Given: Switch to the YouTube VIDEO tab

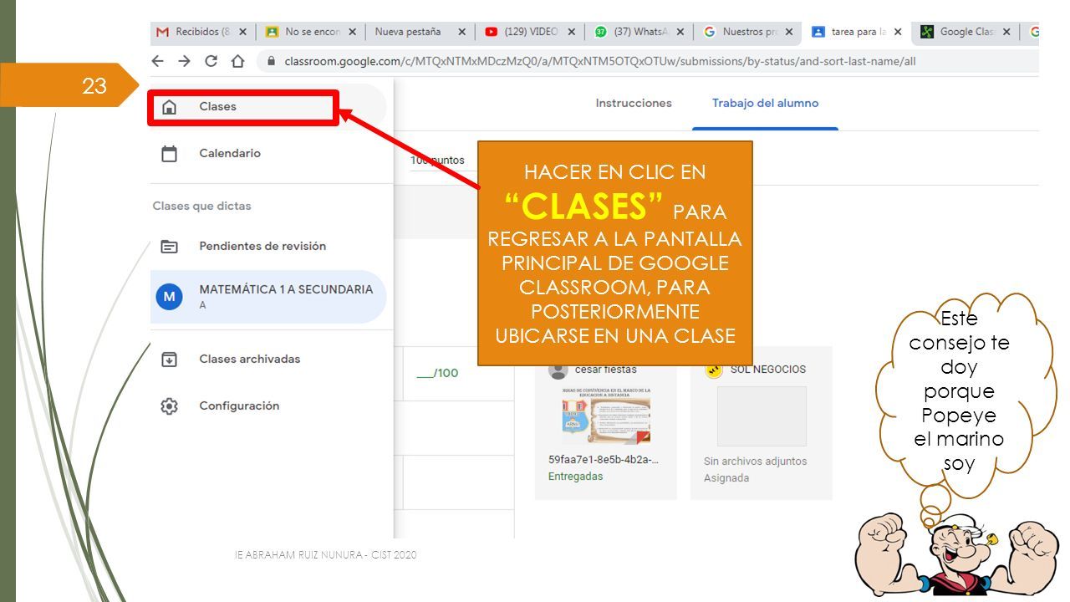Looking at the screenshot, I should [528, 32].
